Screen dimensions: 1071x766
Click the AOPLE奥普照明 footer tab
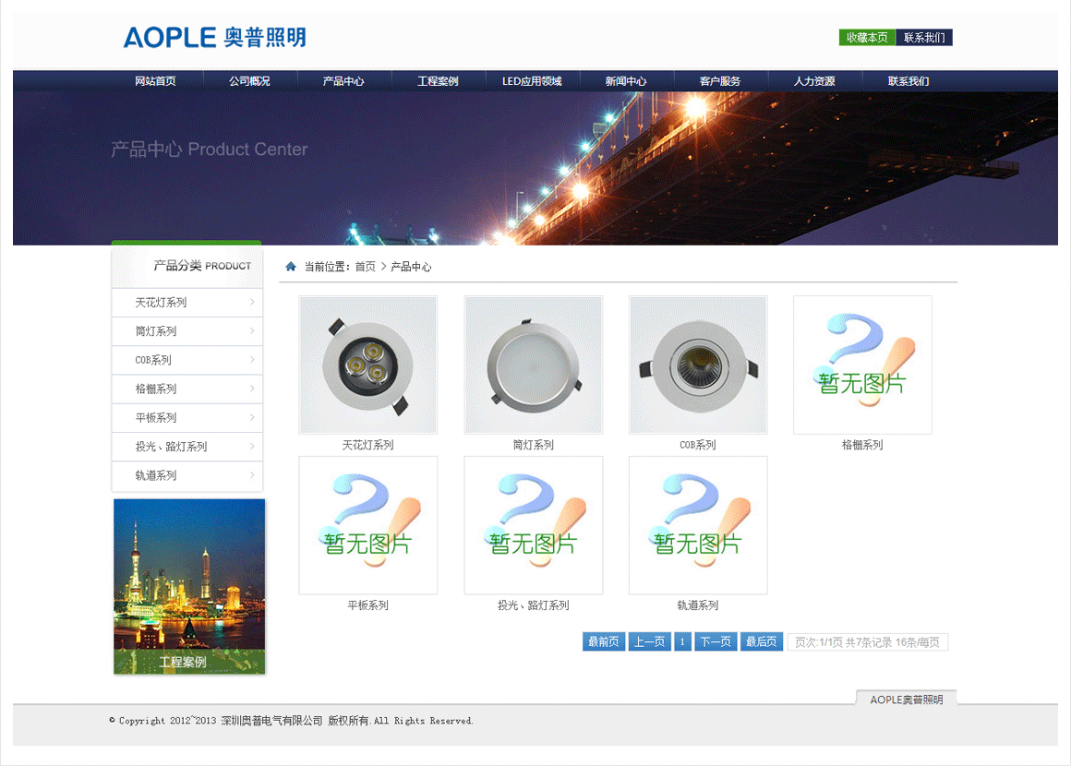click(907, 700)
